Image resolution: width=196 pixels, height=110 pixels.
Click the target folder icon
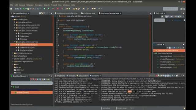click(x=15, y=67)
